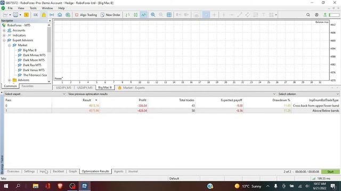This screenshot has width=341, height=191.
Task: Switch to the Backtest tab
Action: click(58, 171)
